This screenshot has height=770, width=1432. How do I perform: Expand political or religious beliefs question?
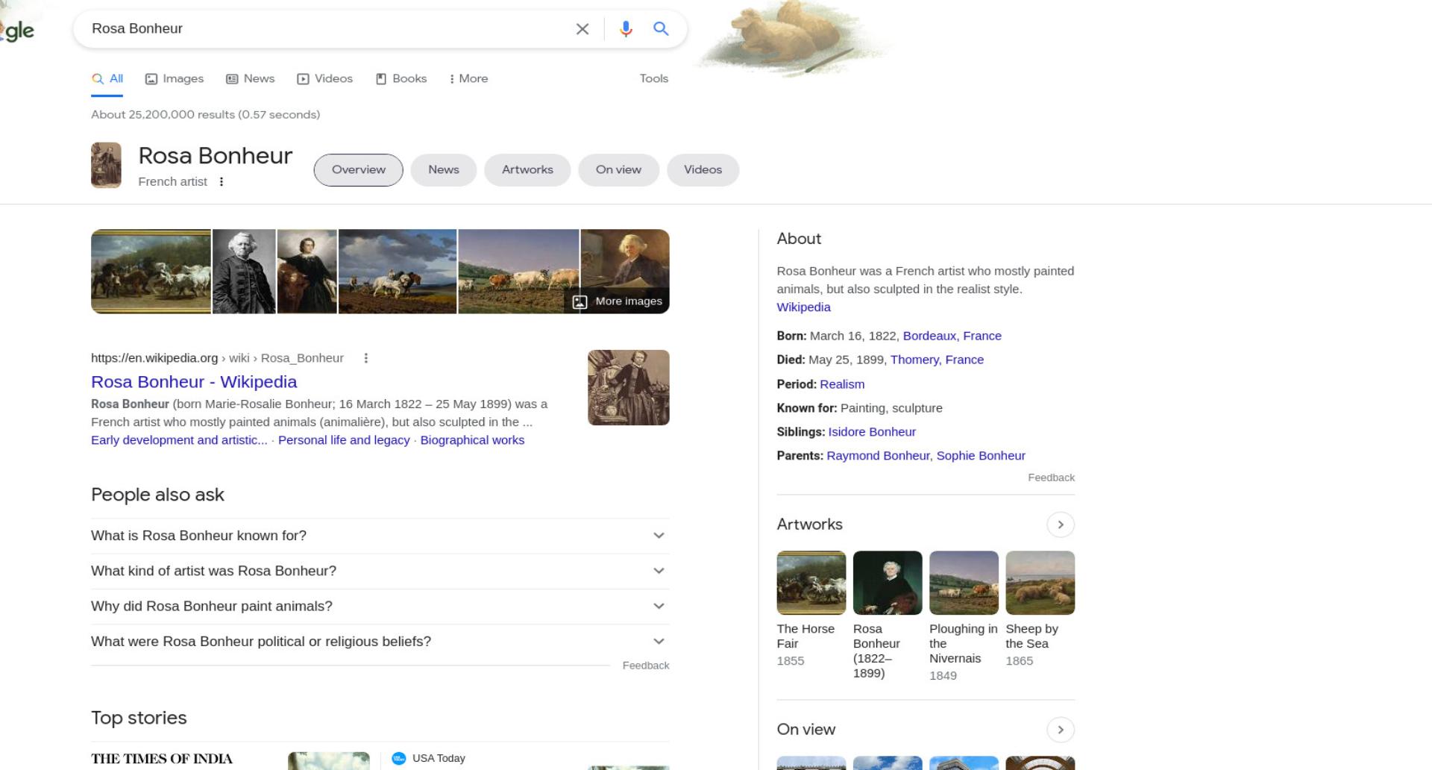click(x=380, y=642)
